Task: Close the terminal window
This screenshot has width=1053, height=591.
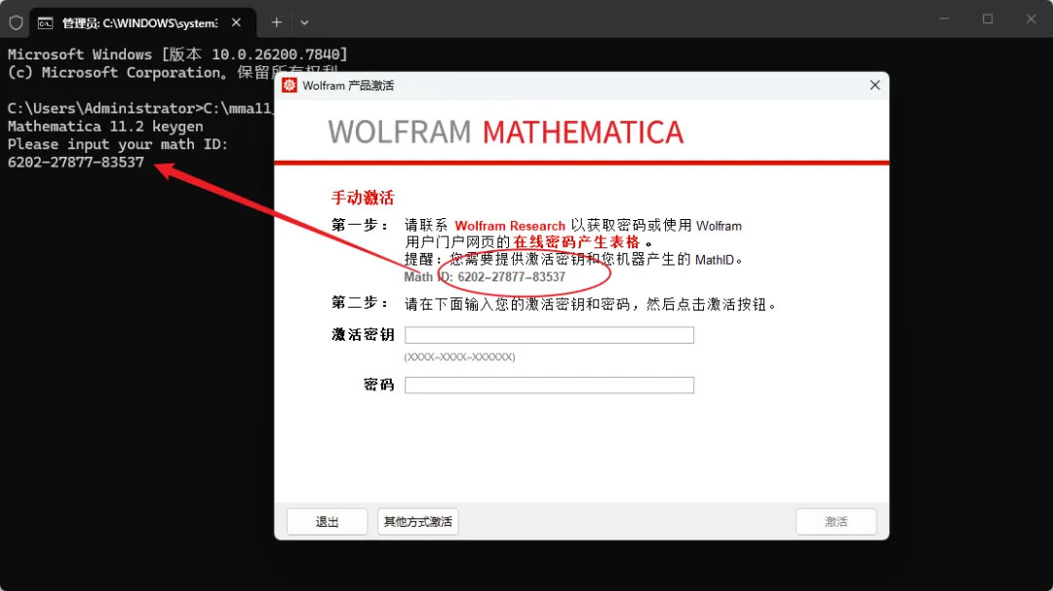Action: tap(1031, 18)
